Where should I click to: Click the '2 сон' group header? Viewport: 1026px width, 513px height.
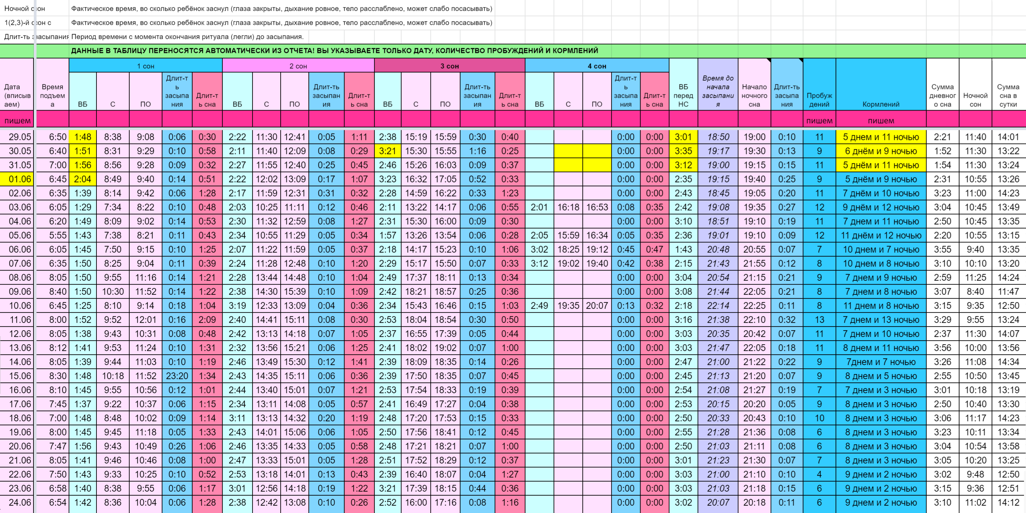tap(298, 66)
